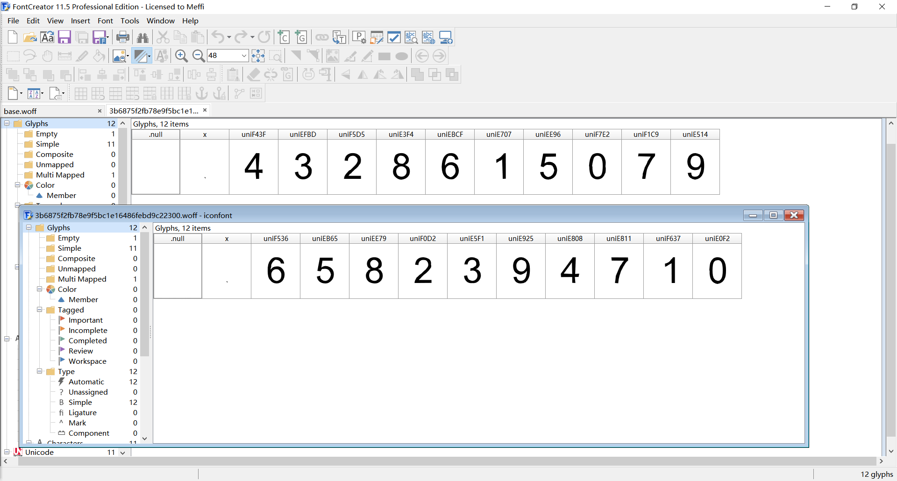Collapse the Tagged node in iconfont window
This screenshot has width=897, height=481.
(40, 310)
